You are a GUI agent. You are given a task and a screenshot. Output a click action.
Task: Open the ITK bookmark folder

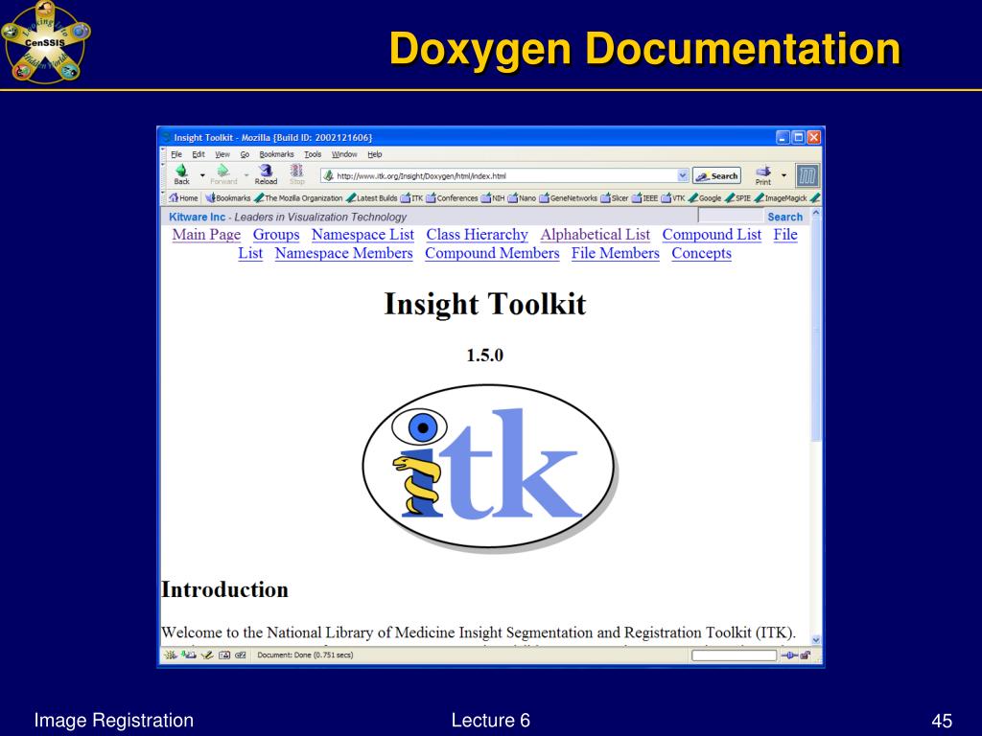[x=411, y=197]
